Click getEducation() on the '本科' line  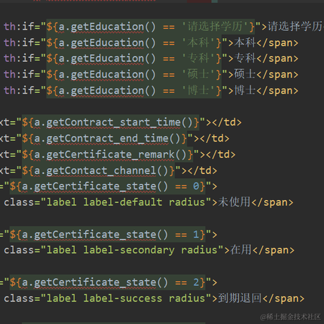[x=113, y=43]
